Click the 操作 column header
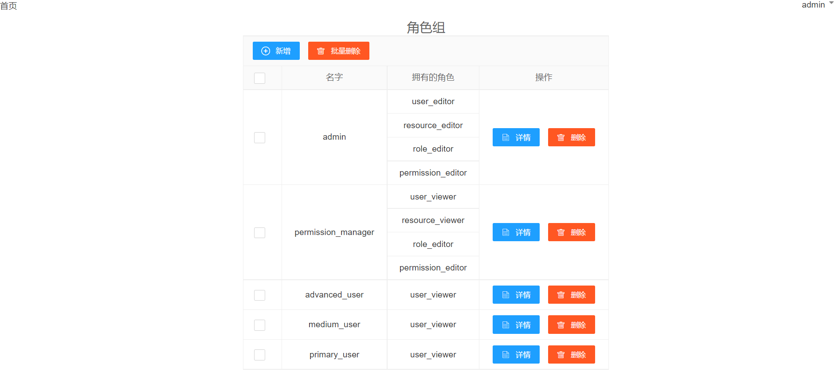Screen dimensions: 839x372 click(544, 78)
